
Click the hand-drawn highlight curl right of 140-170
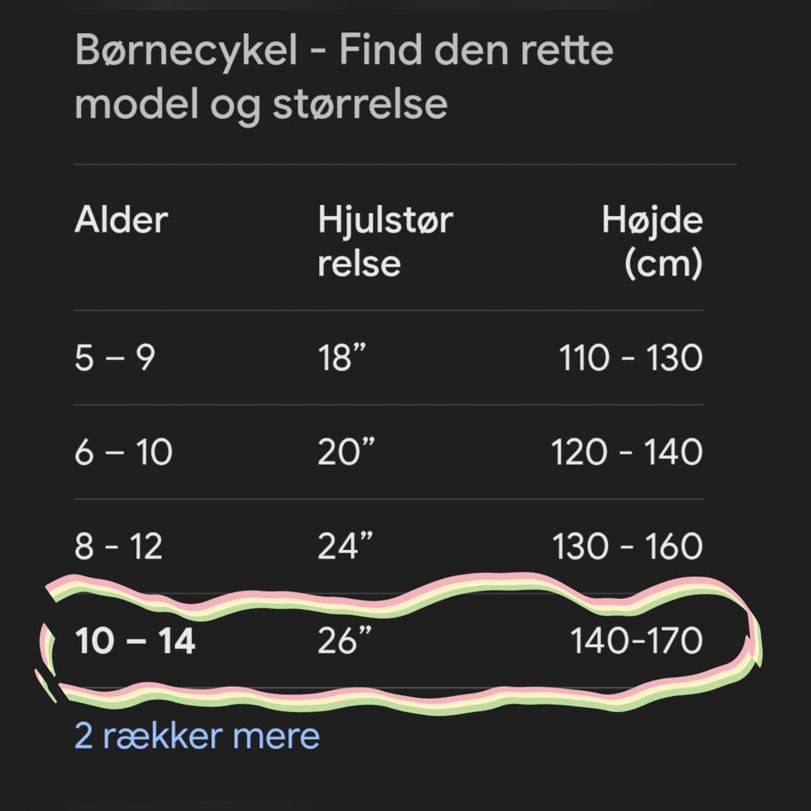[750, 642]
